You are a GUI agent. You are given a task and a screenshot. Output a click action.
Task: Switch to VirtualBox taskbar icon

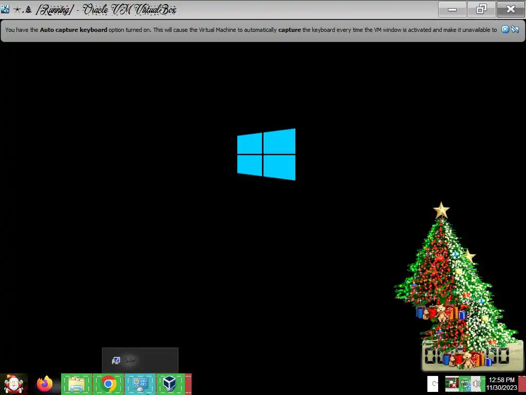click(x=171, y=384)
